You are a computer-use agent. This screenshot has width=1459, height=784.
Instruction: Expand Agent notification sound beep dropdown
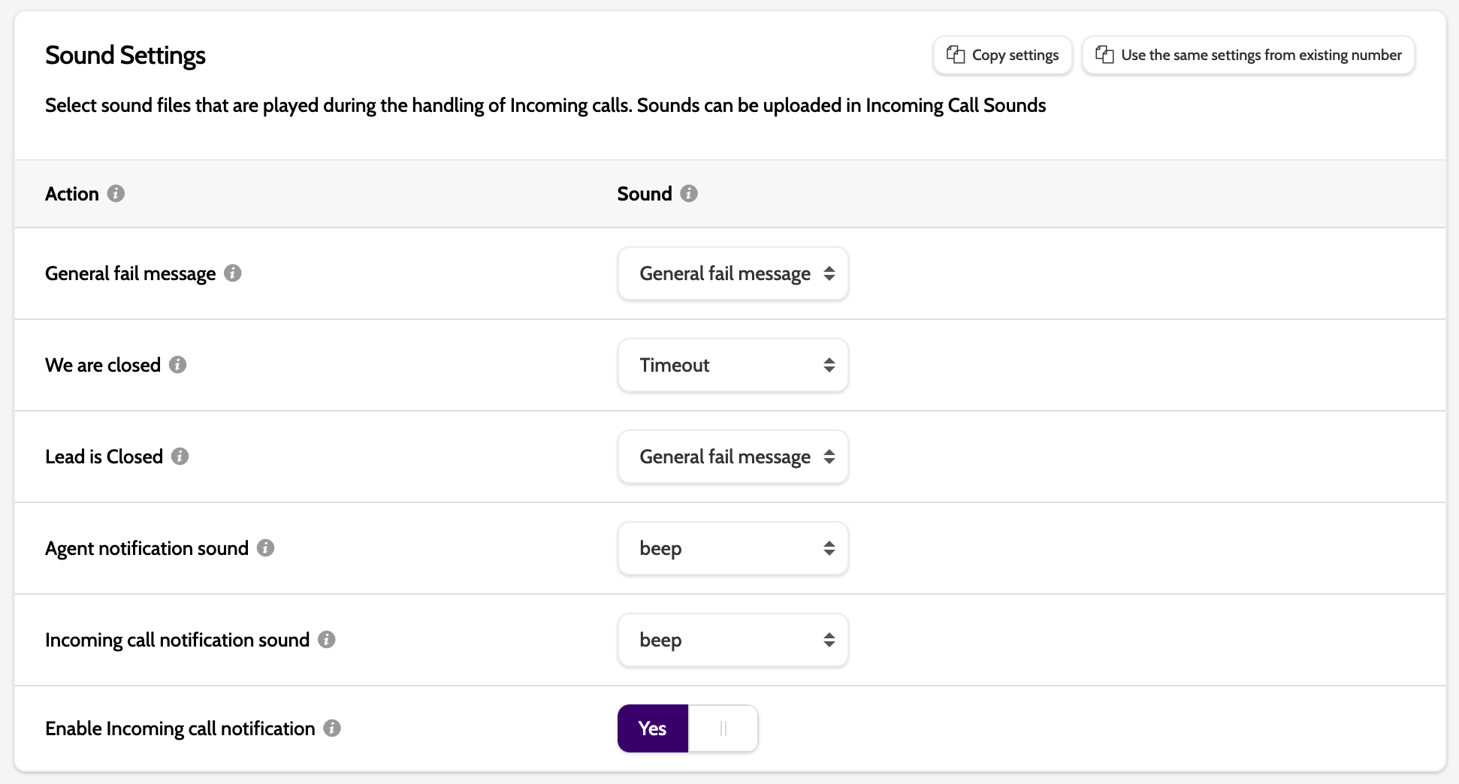733,548
